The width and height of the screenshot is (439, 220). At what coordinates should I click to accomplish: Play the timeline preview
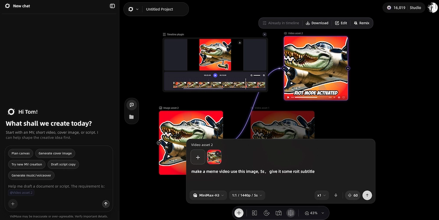(x=215, y=75)
